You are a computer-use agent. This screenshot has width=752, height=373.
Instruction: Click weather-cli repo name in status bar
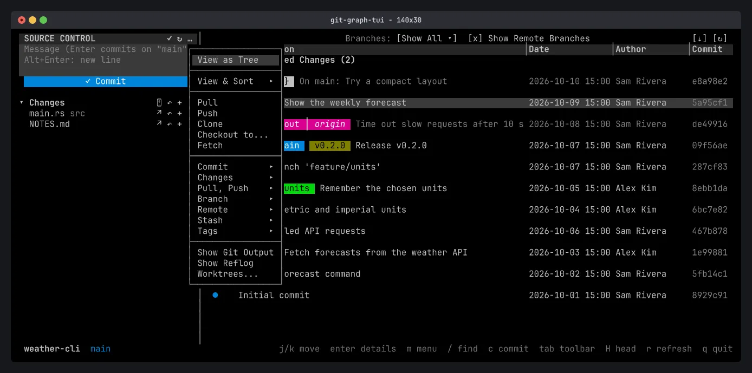(x=52, y=349)
